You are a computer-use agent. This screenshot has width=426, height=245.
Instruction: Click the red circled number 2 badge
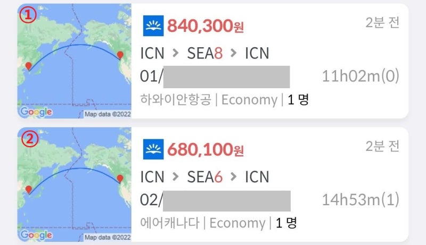[x=29, y=139]
